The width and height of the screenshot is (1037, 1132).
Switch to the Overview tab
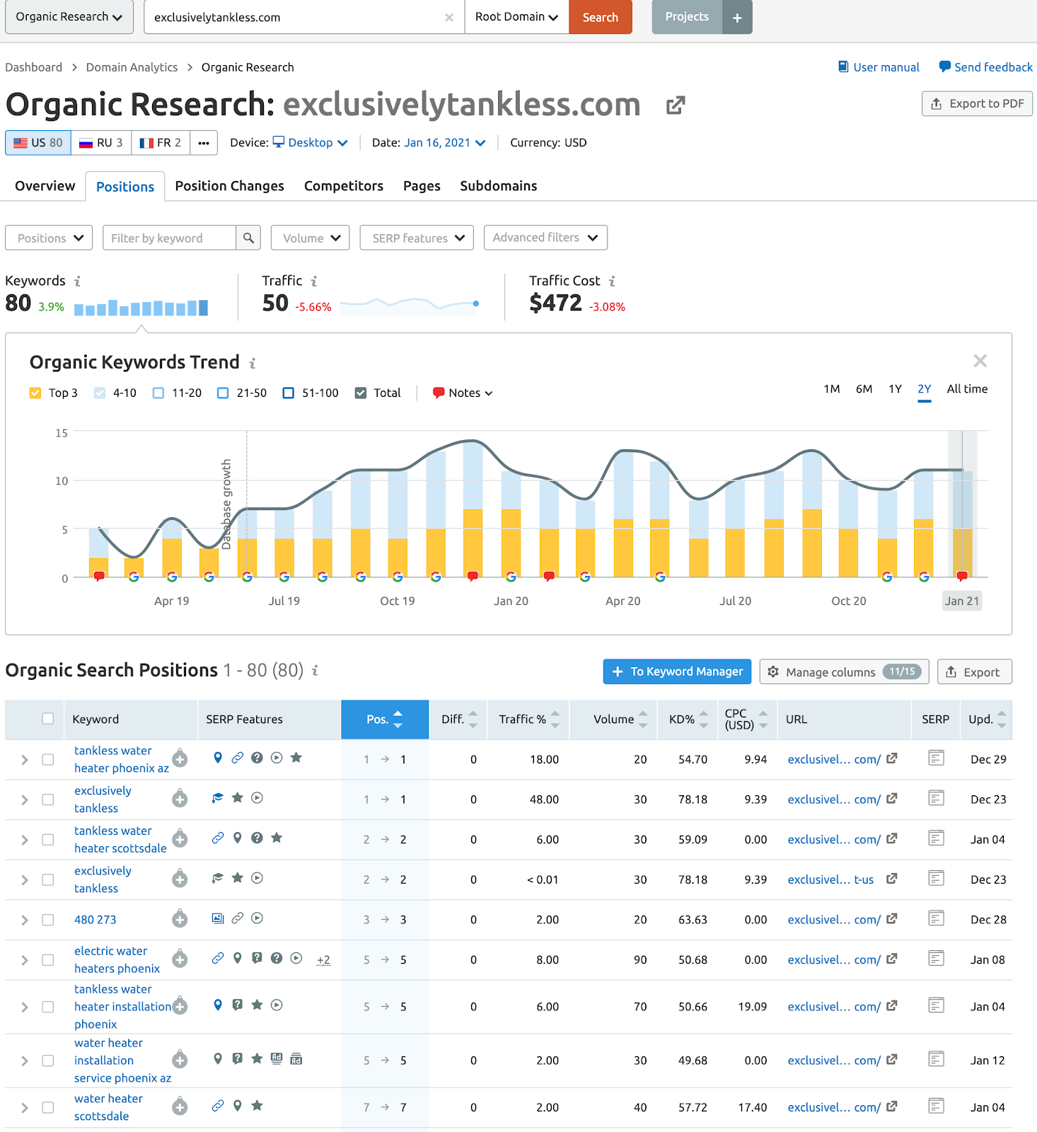tap(45, 186)
